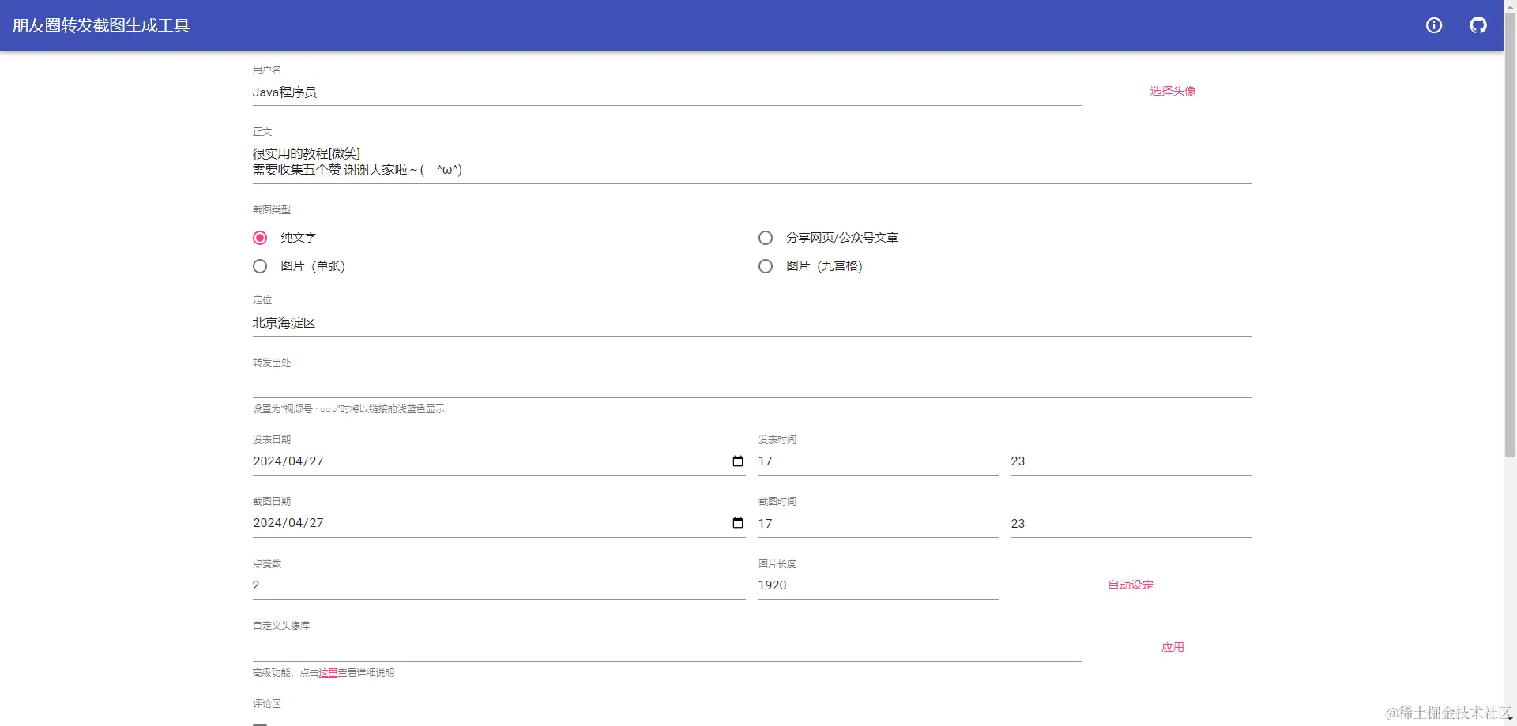Open the GitHub icon link
This screenshot has height=726, width=1517.
(1478, 25)
